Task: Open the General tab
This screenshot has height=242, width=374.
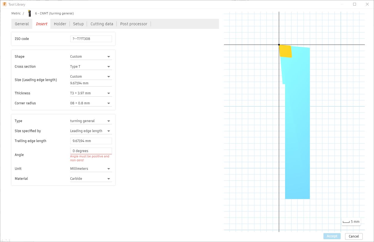Action: click(x=22, y=24)
